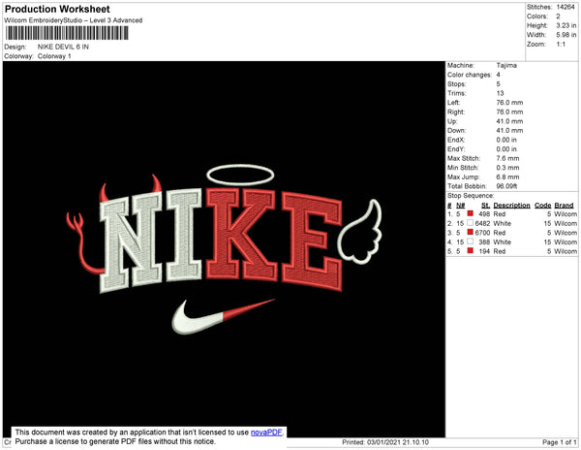
Task: Select the Trims value "13"
Action: pos(501,93)
